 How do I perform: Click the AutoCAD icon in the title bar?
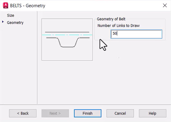pos(5,5)
